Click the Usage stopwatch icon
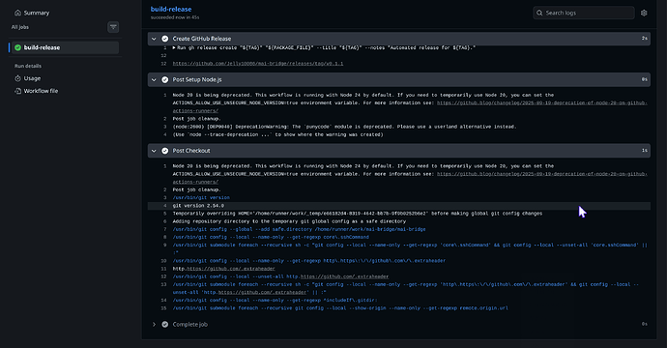667x348 pixels. point(17,78)
